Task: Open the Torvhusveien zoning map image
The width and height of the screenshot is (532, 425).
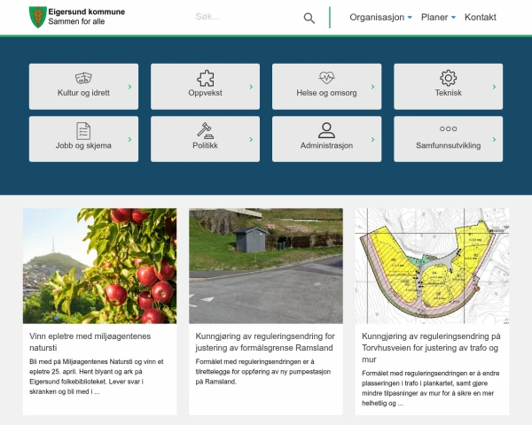Action: pyautogui.click(x=432, y=266)
